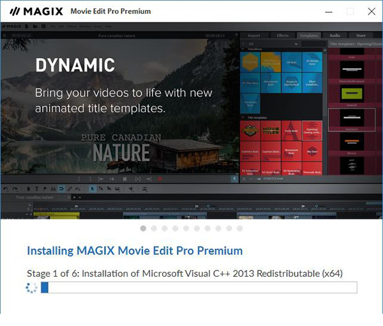Open the Audio tab in the slide
This screenshot has height=326, width=383.
(x=335, y=36)
